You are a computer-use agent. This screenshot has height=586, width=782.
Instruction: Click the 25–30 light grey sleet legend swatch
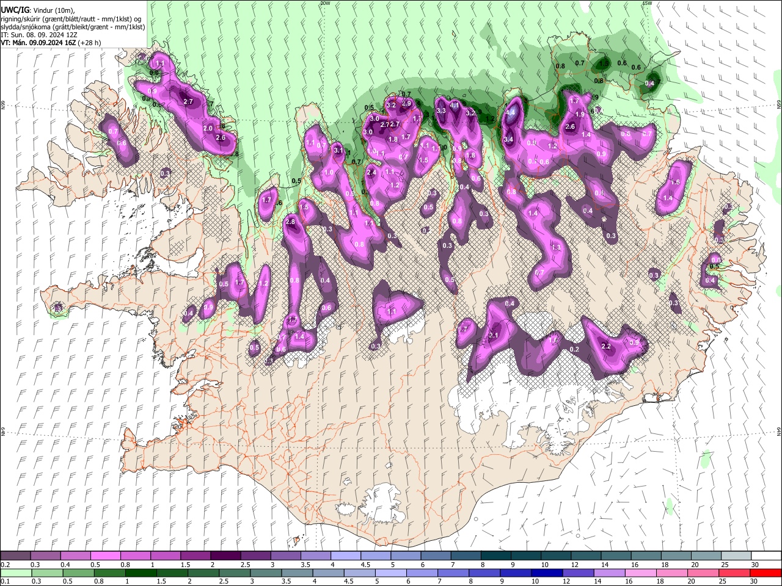736,555
